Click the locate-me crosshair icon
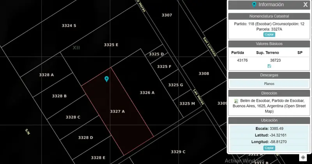This screenshot has width=312, height=164. (x=303, y=157)
